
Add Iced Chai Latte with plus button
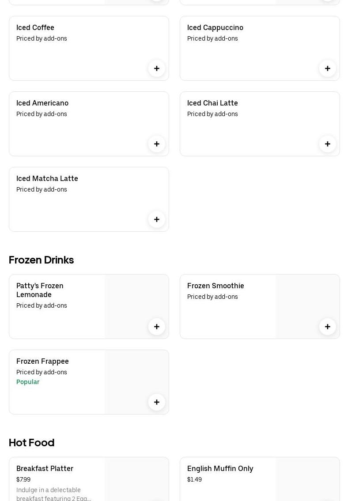[x=328, y=144]
